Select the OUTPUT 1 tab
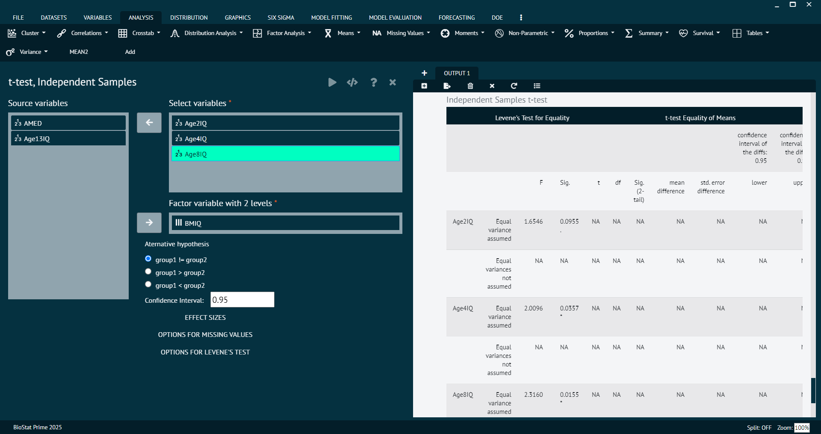Image resolution: width=821 pixels, height=434 pixels. (457, 73)
